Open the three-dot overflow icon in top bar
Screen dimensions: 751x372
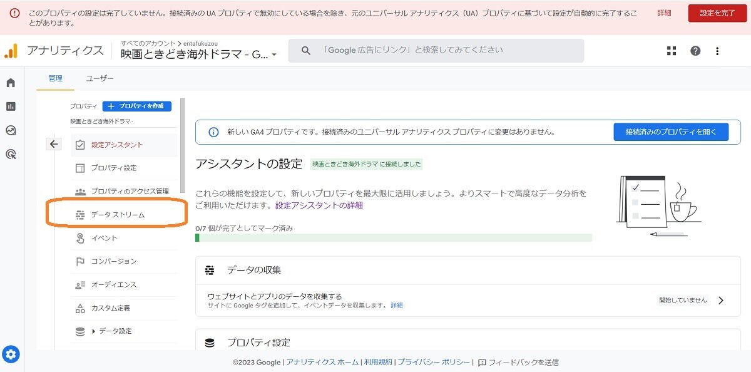(717, 51)
